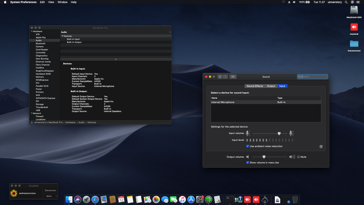Open Safari from the Dock

tap(95, 199)
